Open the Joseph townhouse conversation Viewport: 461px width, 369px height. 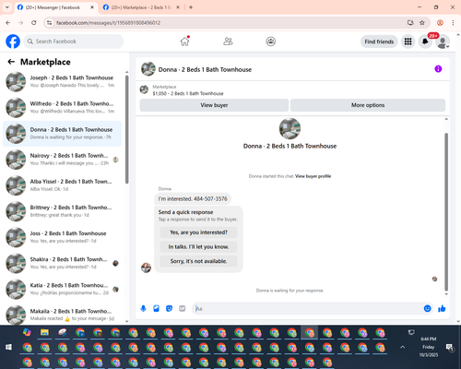pos(62,81)
